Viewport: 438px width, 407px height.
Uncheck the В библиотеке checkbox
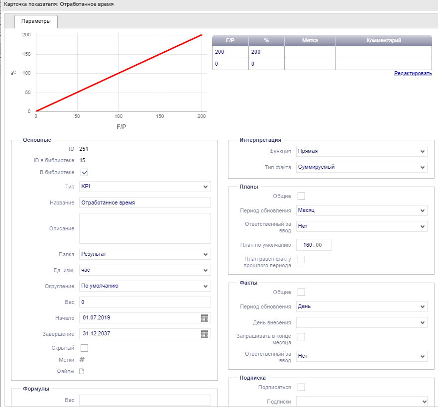(84, 173)
